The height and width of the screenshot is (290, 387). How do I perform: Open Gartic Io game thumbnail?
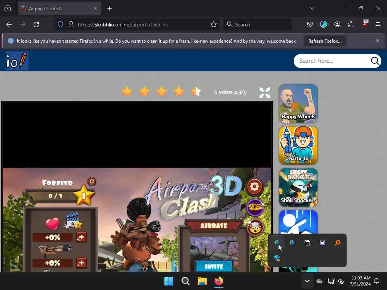pyautogui.click(x=298, y=145)
